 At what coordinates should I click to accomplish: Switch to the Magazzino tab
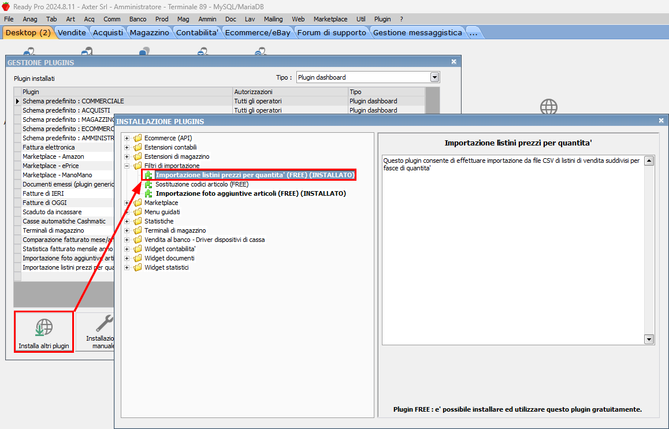149,33
